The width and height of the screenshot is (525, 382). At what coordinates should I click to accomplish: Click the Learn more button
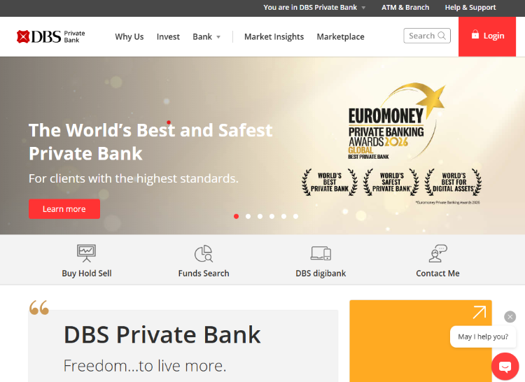64,209
